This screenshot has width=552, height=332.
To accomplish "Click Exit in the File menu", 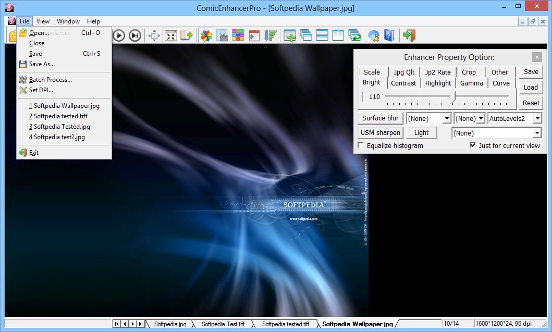I will click(64, 152).
